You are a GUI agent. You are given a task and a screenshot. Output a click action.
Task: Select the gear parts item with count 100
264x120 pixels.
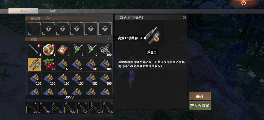105,50
